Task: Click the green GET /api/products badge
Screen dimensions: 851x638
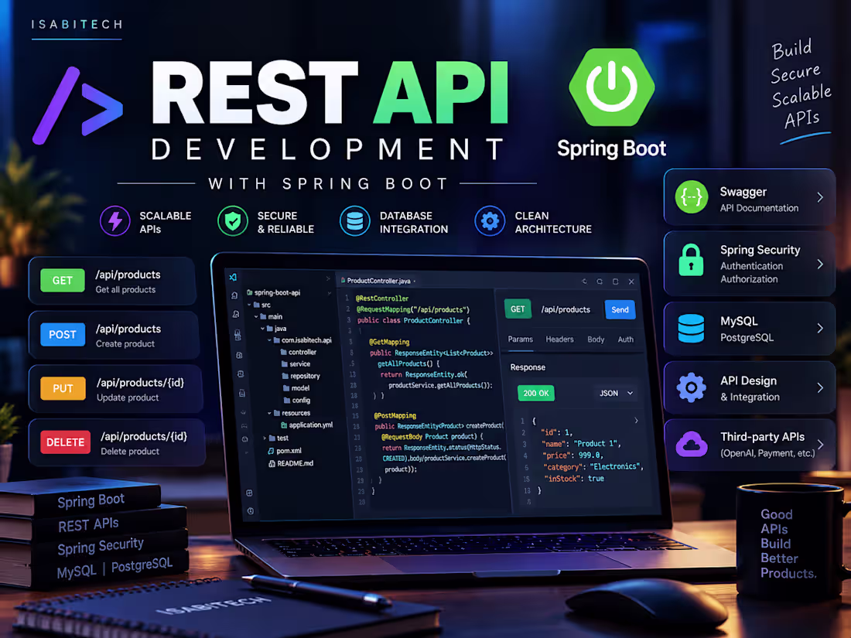Action: coord(63,281)
